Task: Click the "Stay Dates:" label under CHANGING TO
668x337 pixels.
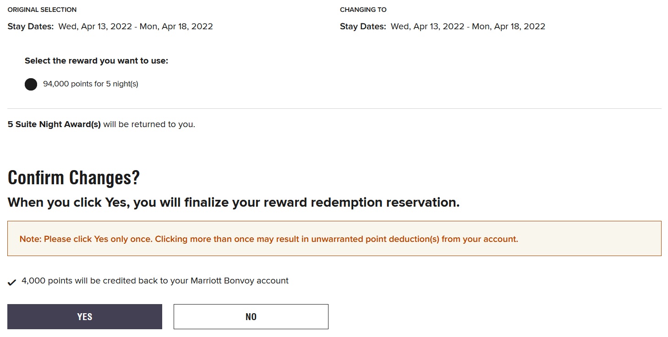Action: tap(363, 27)
